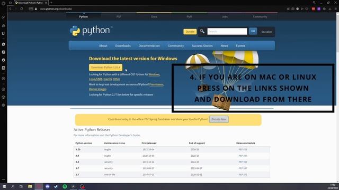Click the python.org search input field
Image resolution: width=339 pixels, height=190 pixels.
coord(227,32)
